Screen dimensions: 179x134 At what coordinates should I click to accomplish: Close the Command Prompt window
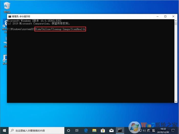pos(173,16)
